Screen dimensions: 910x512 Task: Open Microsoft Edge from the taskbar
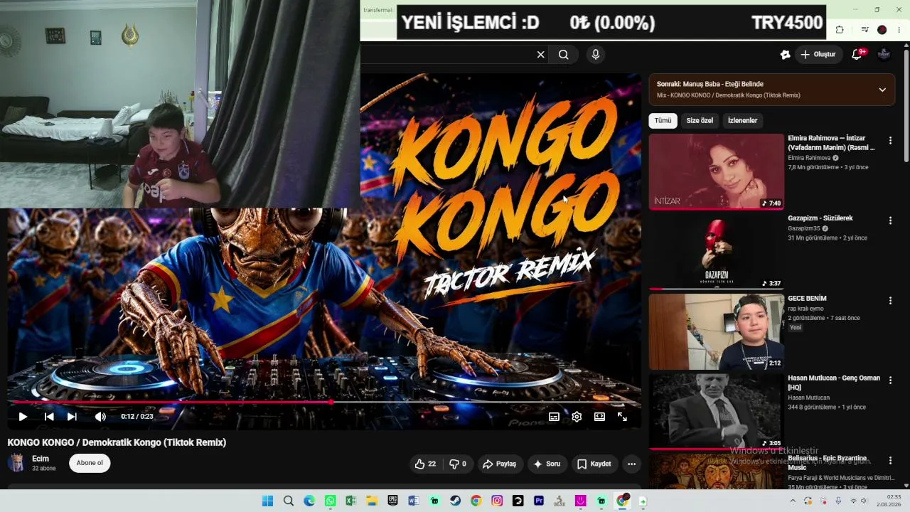[309, 501]
